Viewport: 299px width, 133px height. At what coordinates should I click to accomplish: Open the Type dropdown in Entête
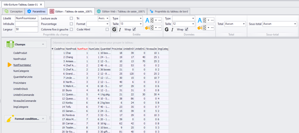click(x=141, y=18)
